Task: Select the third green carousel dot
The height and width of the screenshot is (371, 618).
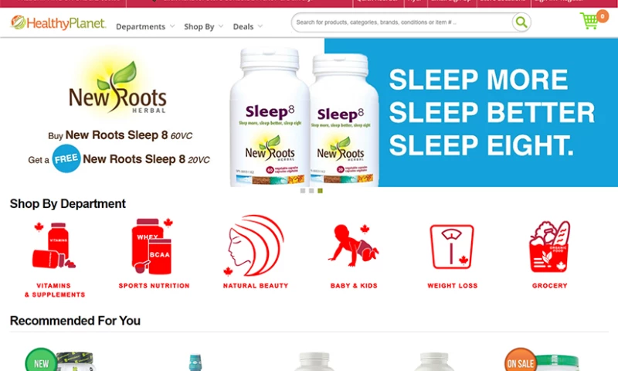Action: click(320, 191)
